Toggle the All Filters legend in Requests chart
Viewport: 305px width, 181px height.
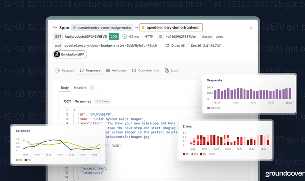pos(213,108)
